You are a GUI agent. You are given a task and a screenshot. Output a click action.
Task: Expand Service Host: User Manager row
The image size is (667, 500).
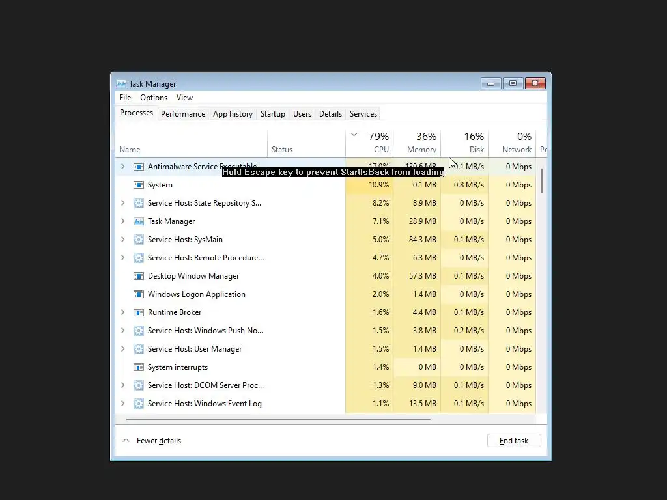(x=123, y=349)
